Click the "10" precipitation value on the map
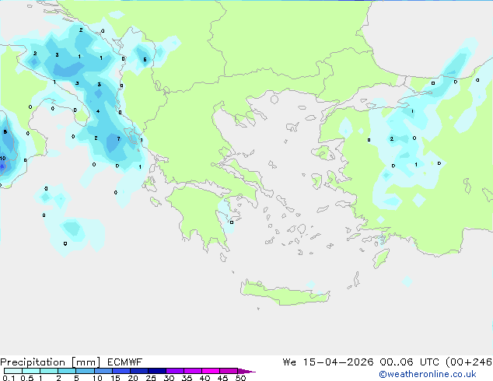493x381 pixels. pyautogui.click(x=3, y=158)
